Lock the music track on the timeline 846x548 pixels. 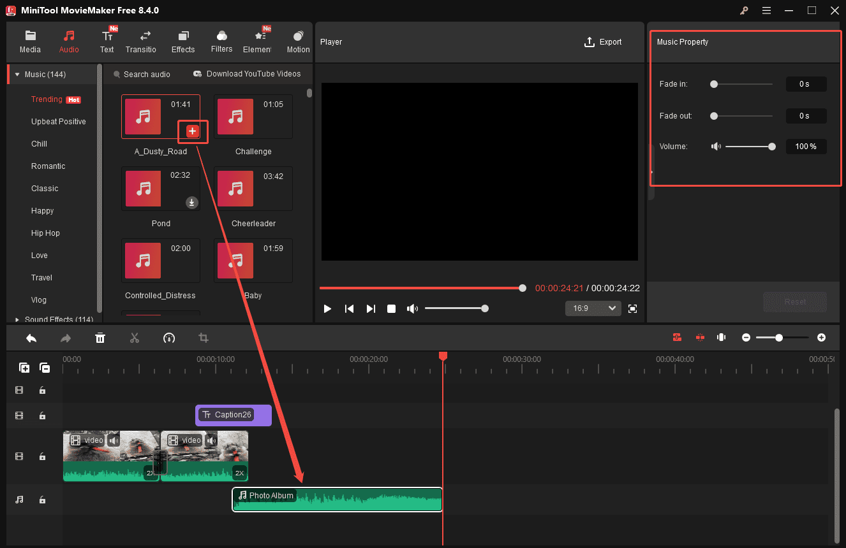(x=42, y=500)
